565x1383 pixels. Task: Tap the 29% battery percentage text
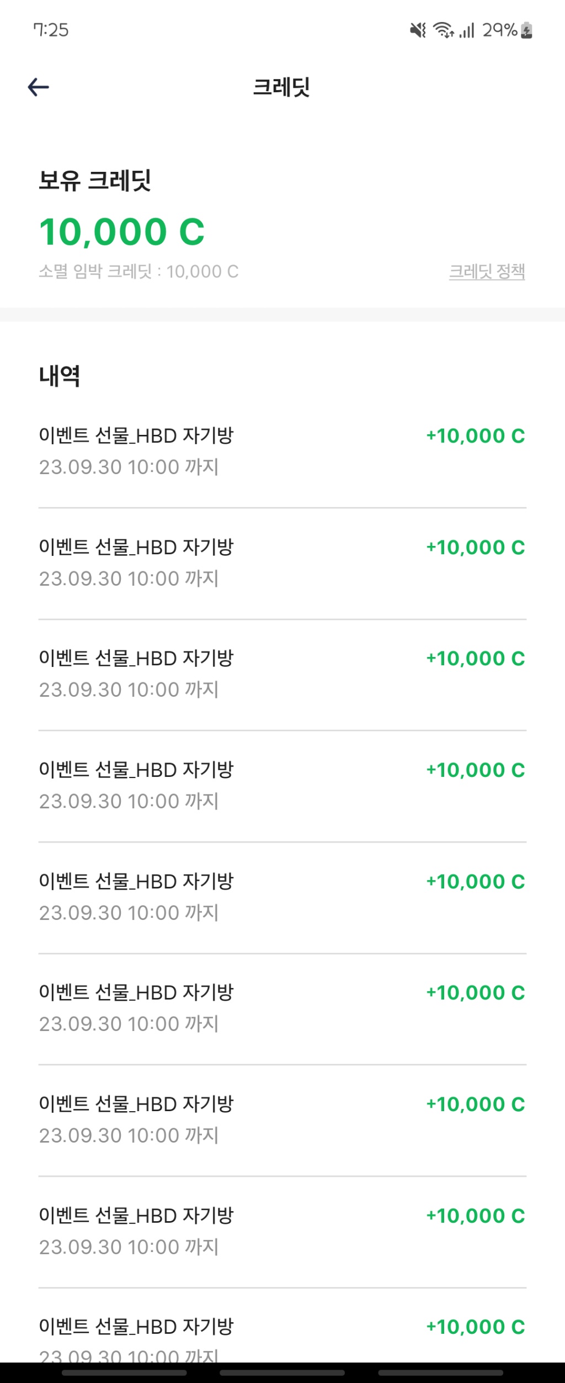pos(499,30)
